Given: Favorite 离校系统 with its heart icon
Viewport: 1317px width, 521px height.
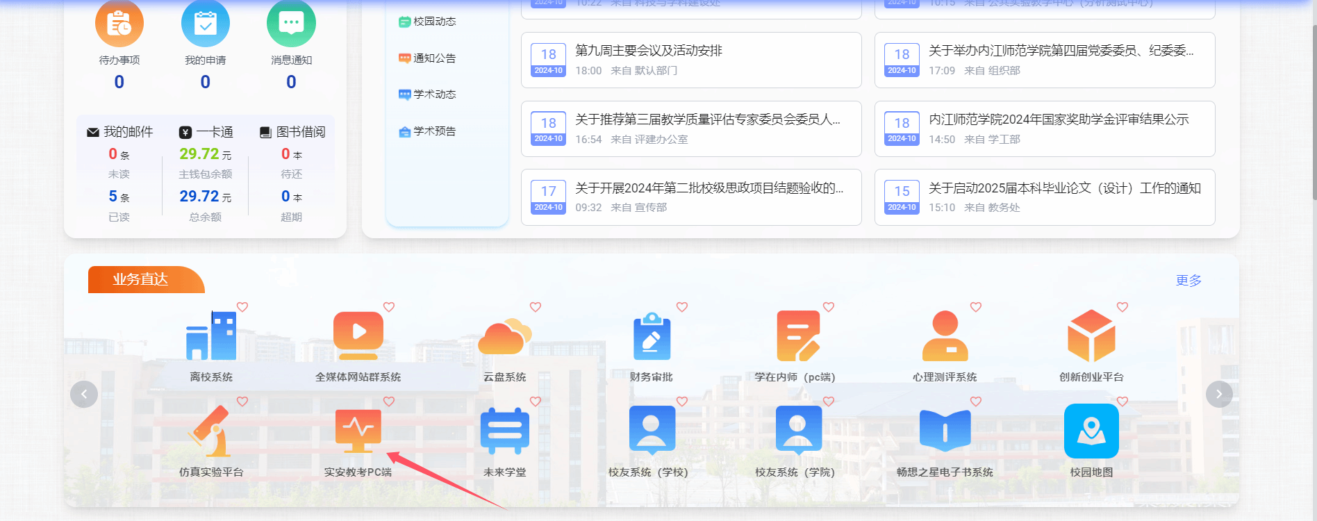Looking at the screenshot, I should 242,307.
